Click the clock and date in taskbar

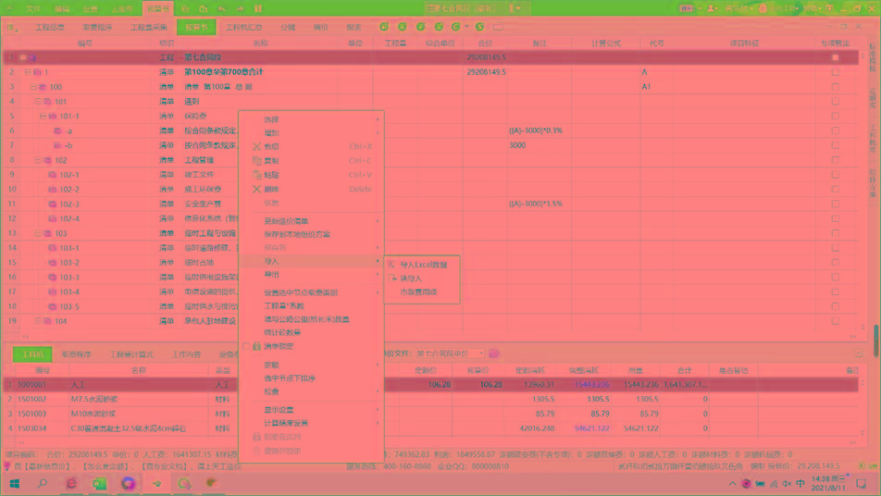pyautogui.click(x=829, y=483)
